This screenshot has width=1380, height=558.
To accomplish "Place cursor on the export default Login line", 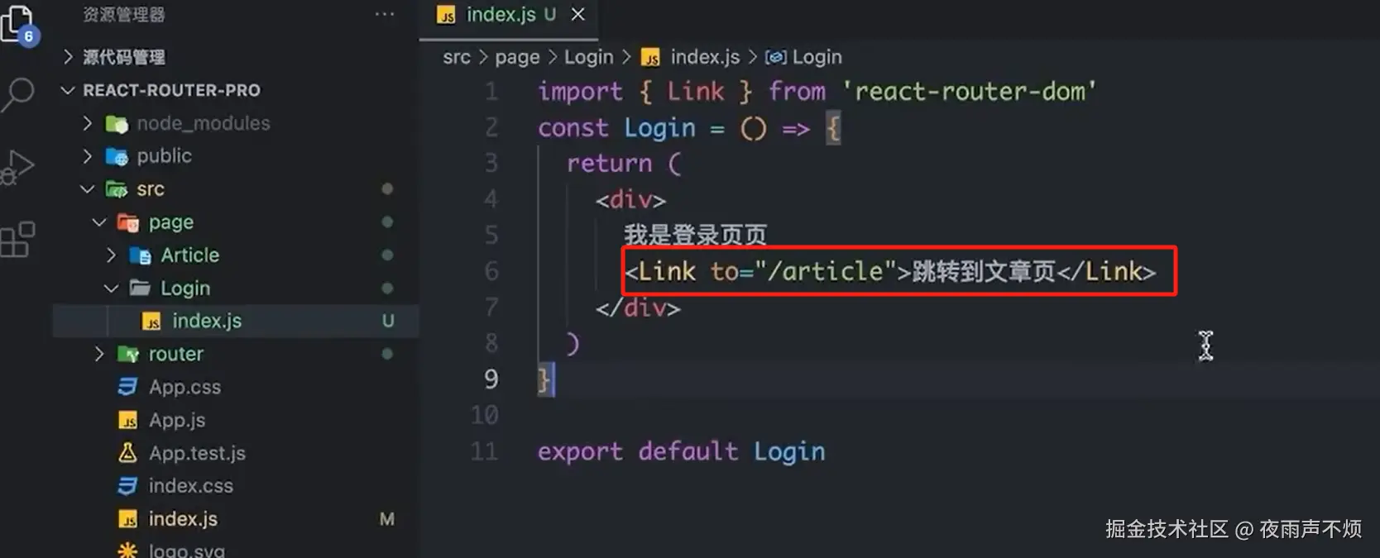I will point(681,451).
